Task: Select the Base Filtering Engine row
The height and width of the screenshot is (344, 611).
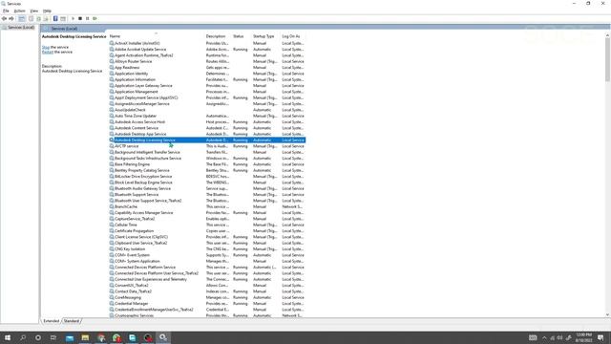Action: [x=207, y=164]
